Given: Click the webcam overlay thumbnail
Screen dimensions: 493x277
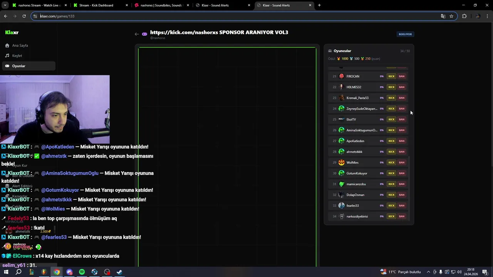Looking at the screenshot, I should pos(55,109).
